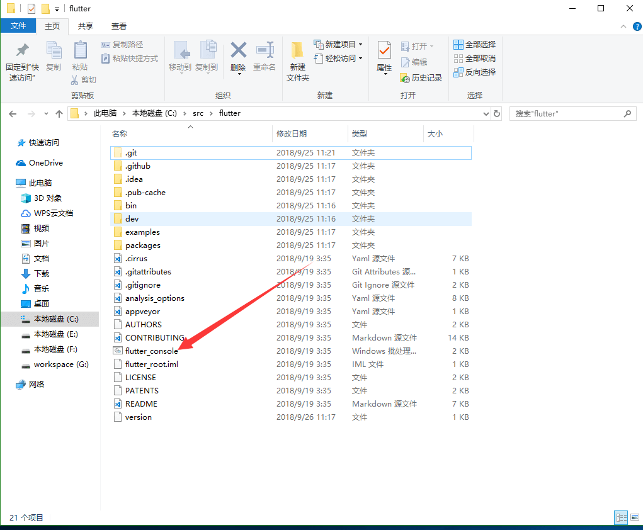Screen dimensions: 643x530
Task: Click the 重命名 (Rename) icon
Action: (x=265, y=57)
